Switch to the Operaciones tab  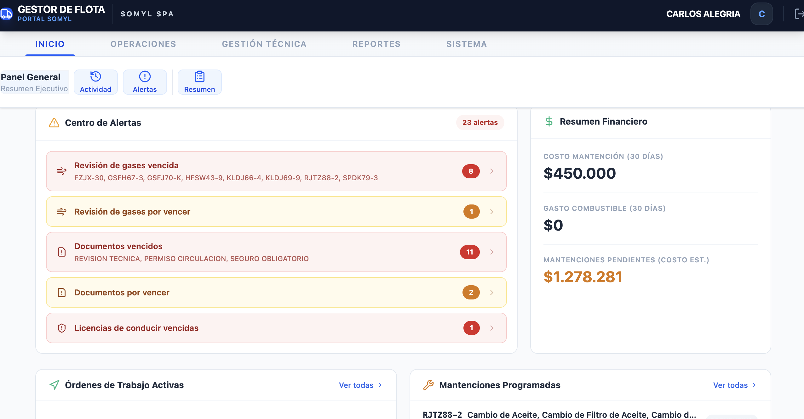(x=143, y=44)
